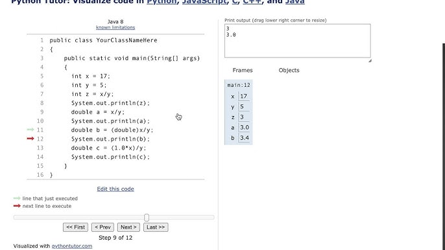Image resolution: width=445 pixels, height=250 pixels.
Task: Click the green arrow legend icon
Action: pyautogui.click(x=17, y=198)
